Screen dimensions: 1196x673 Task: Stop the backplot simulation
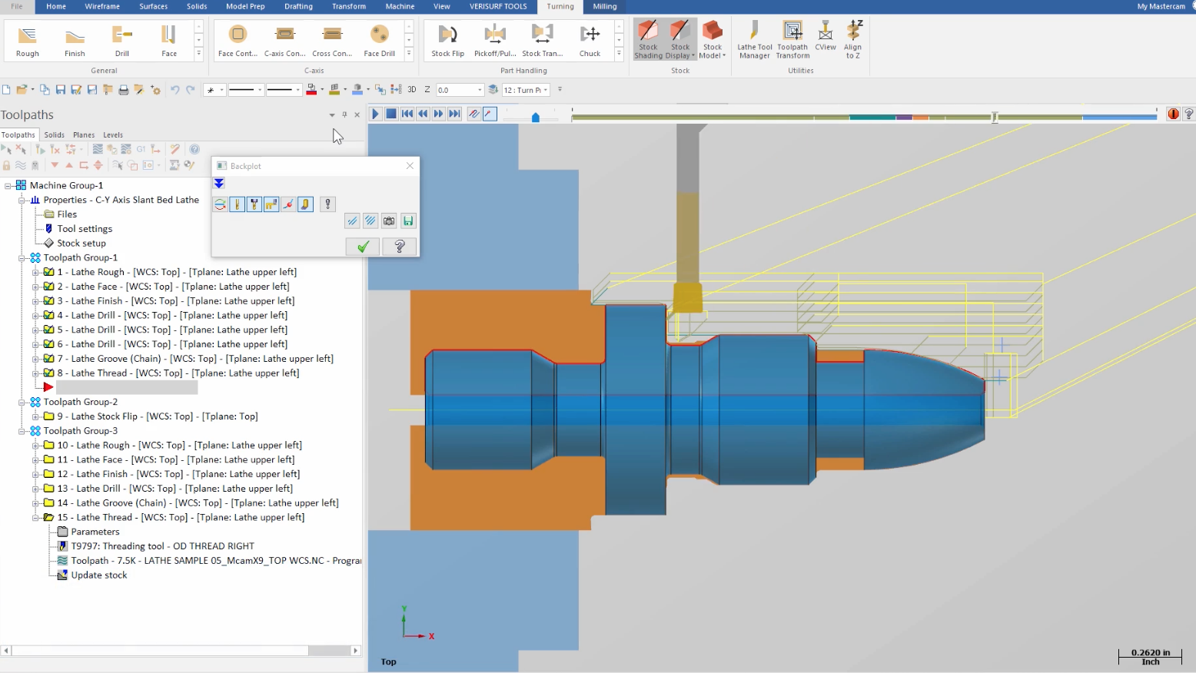click(391, 114)
